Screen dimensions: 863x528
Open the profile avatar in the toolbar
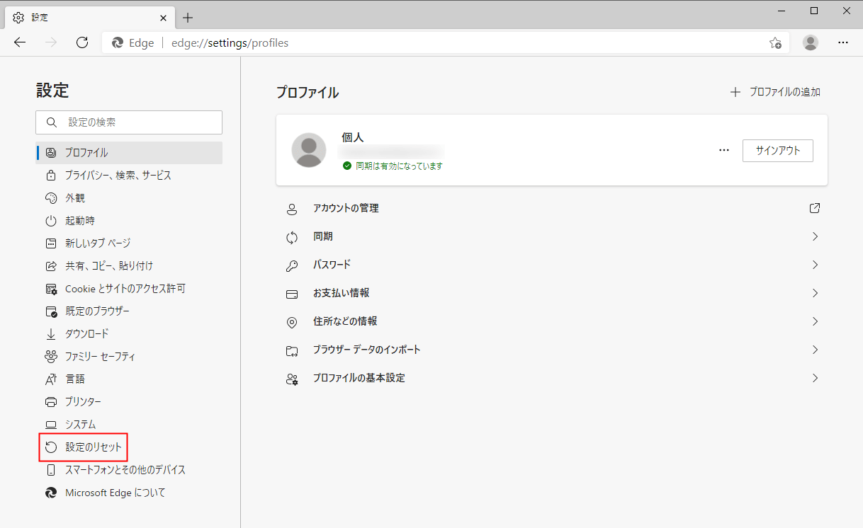(811, 42)
